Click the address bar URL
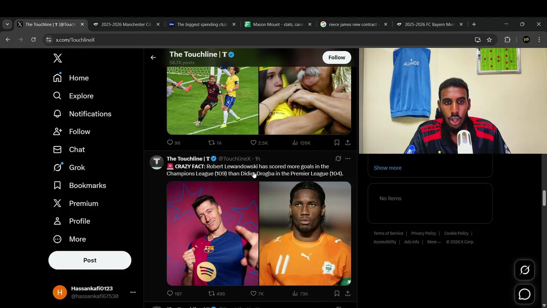 (75, 40)
